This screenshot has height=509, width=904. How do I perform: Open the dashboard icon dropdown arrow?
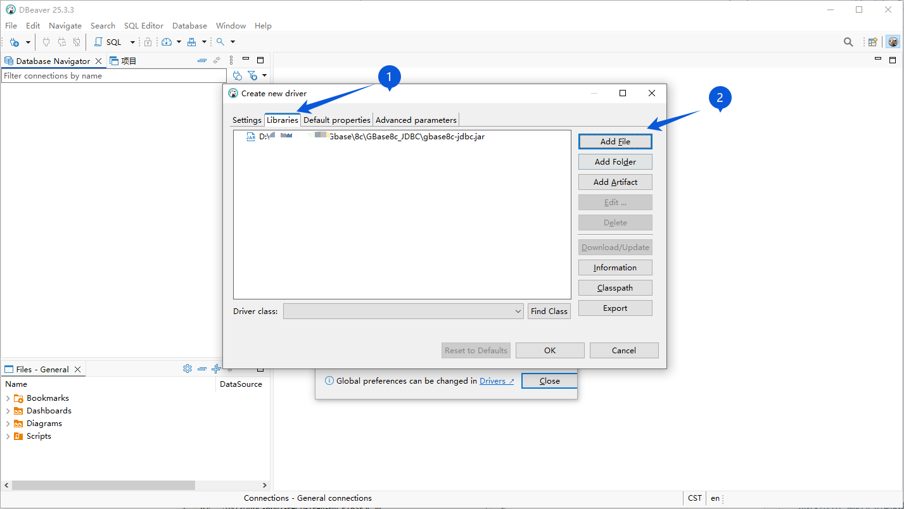tap(179, 42)
